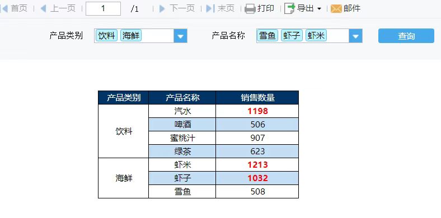Click the 907 sales value

257,138
